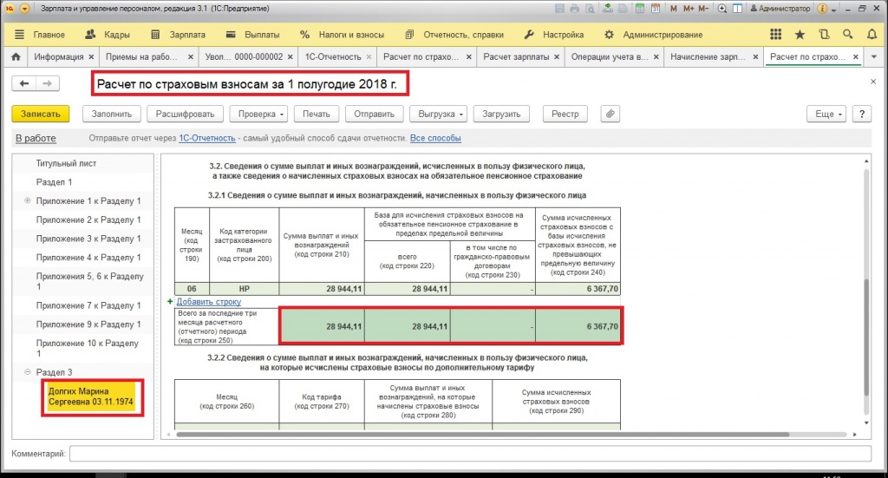The height and width of the screenshot is (478, 888).
Task: Click the search magnifier icon
Action: 848,35
